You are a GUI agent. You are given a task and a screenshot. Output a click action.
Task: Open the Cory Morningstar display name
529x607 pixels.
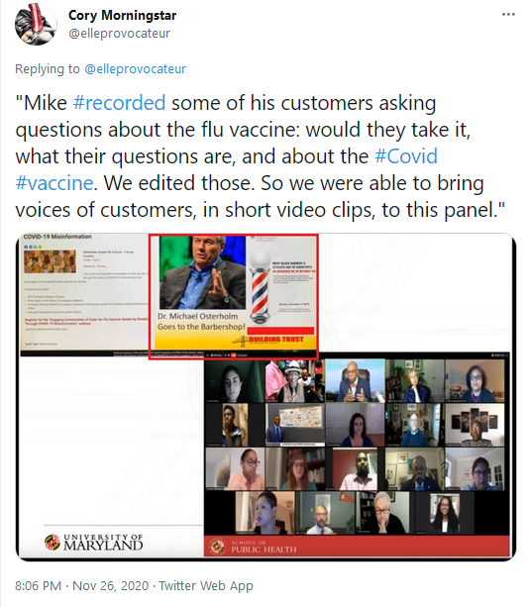coord(123,16)
